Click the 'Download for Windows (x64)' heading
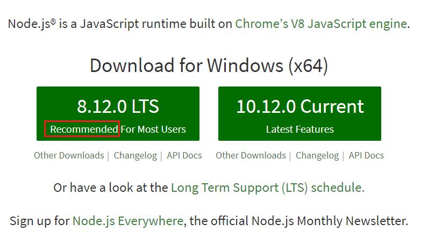The image size is (428, 252). pyautogui.click(x=209, y=66)
